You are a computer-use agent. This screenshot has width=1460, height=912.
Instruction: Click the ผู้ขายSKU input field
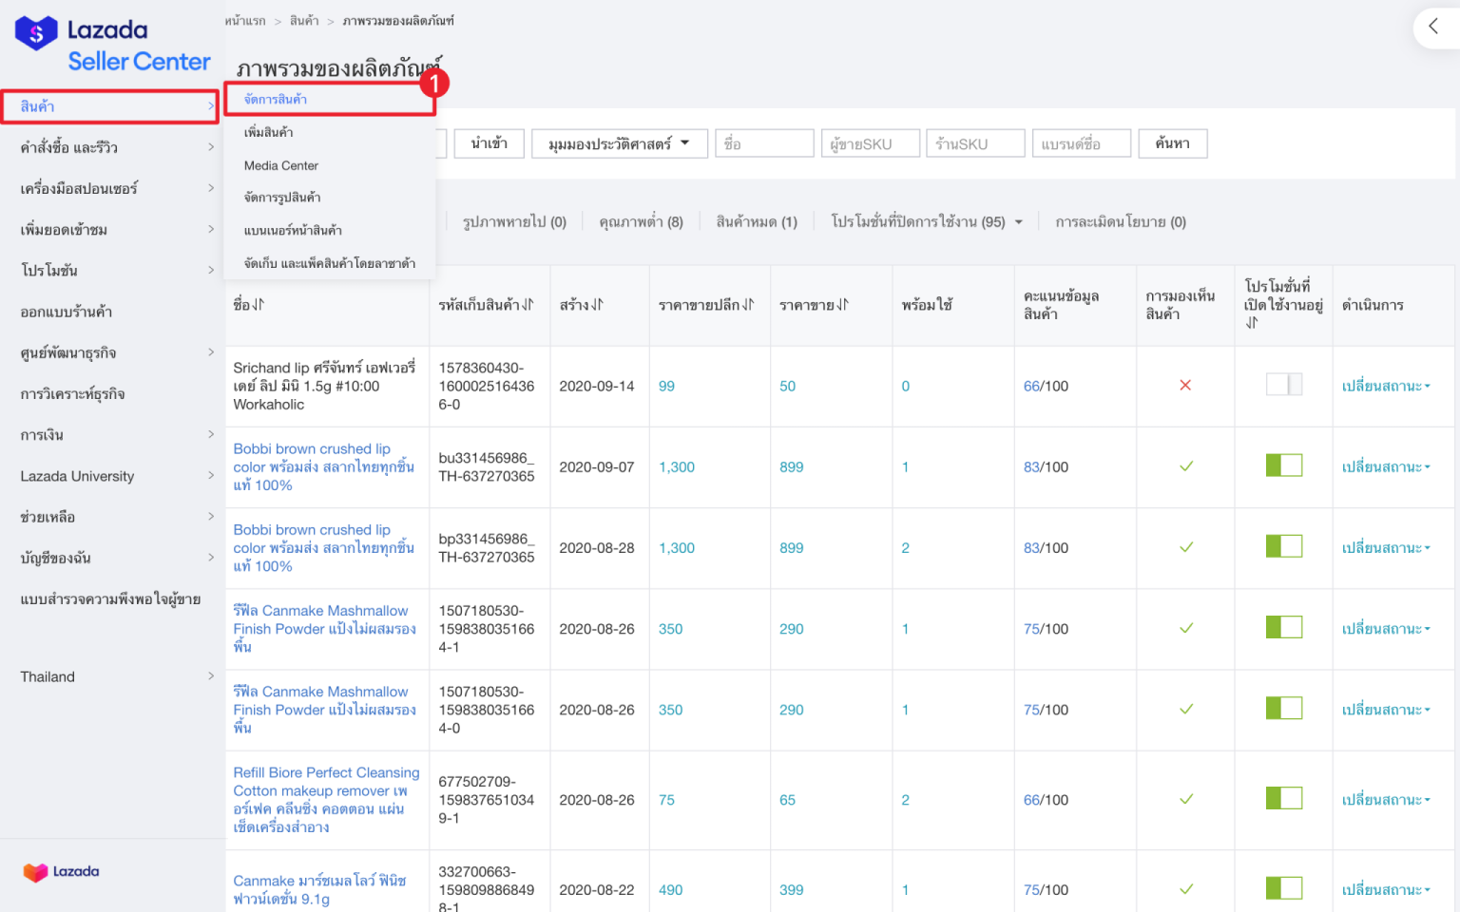[x=870, y=143]
